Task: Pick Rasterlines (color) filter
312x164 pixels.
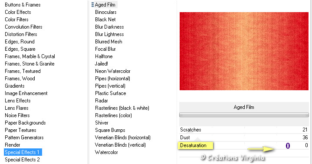Action: (x=113, y=115)
